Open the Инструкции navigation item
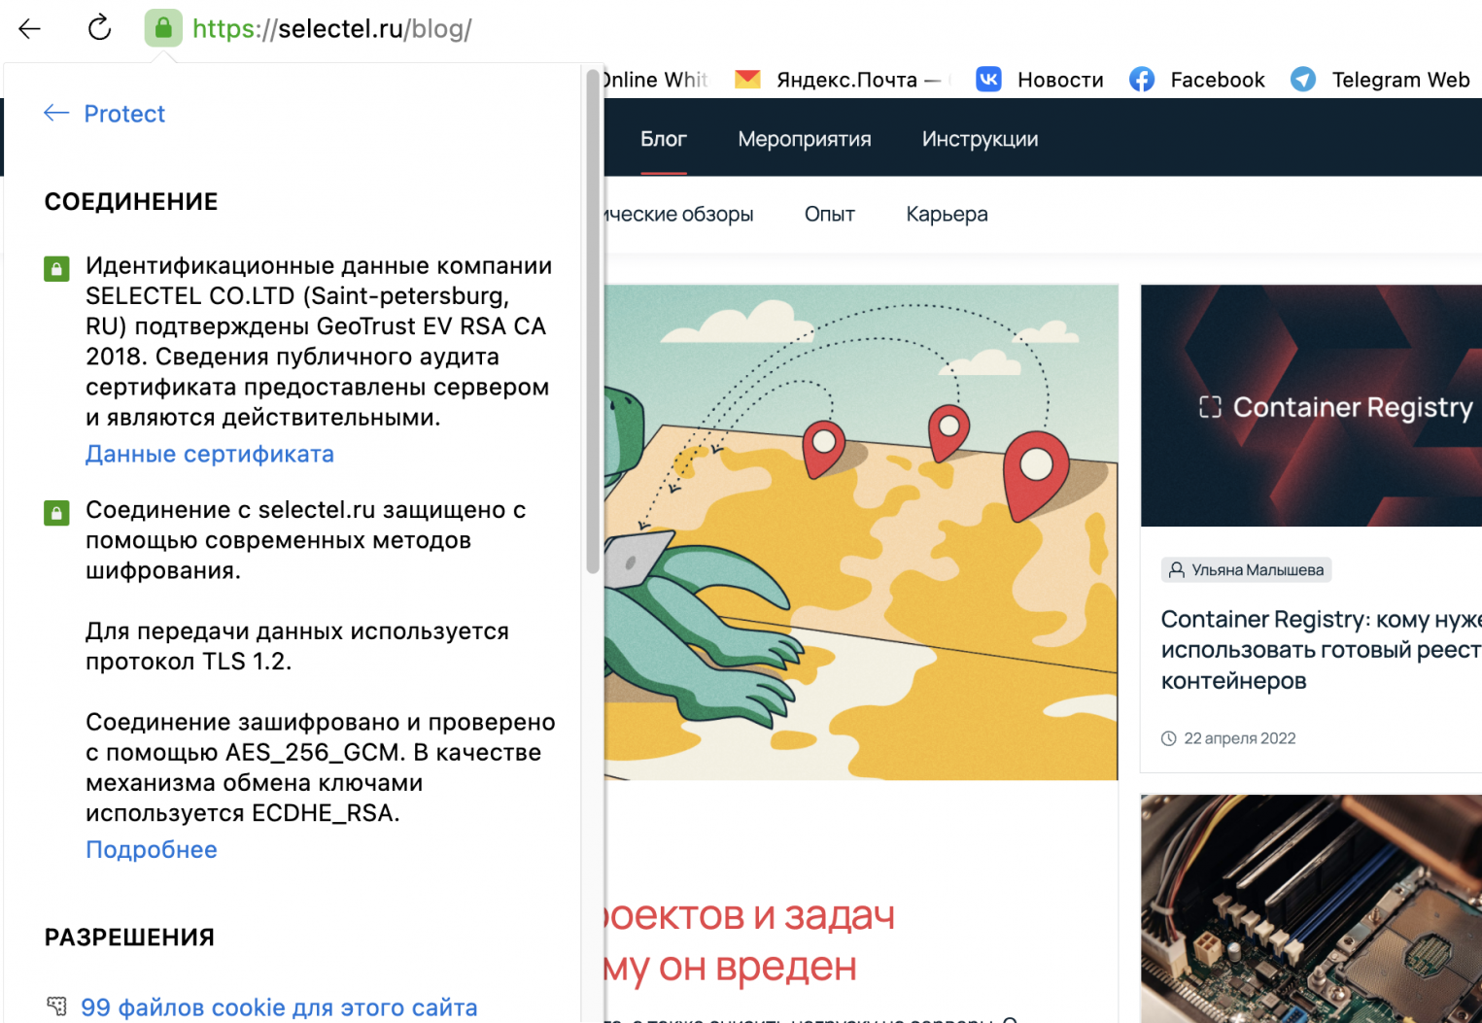Screen dimensions: 1482x1023 pyautogui.click(x=980, y=139)
